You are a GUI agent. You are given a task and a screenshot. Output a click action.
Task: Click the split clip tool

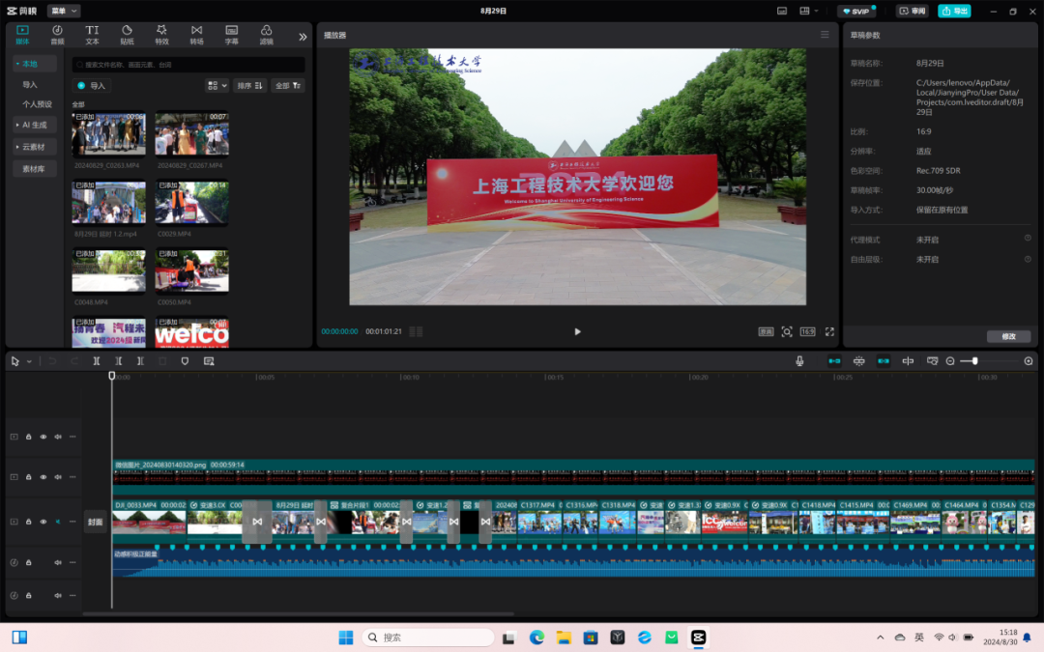point(97,361)
